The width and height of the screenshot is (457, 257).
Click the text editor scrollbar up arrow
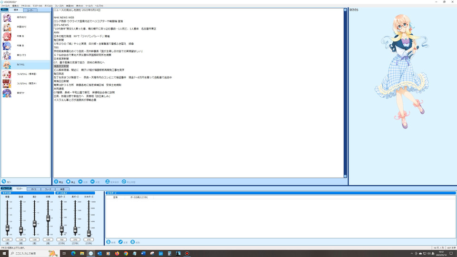pyautogui.click(x=346, y=10)
